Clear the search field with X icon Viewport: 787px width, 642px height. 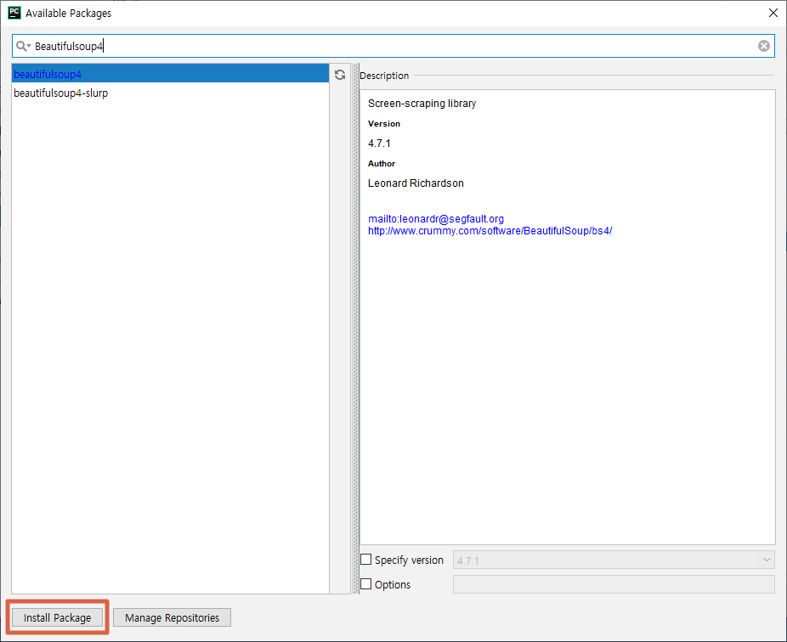[763, 46]
